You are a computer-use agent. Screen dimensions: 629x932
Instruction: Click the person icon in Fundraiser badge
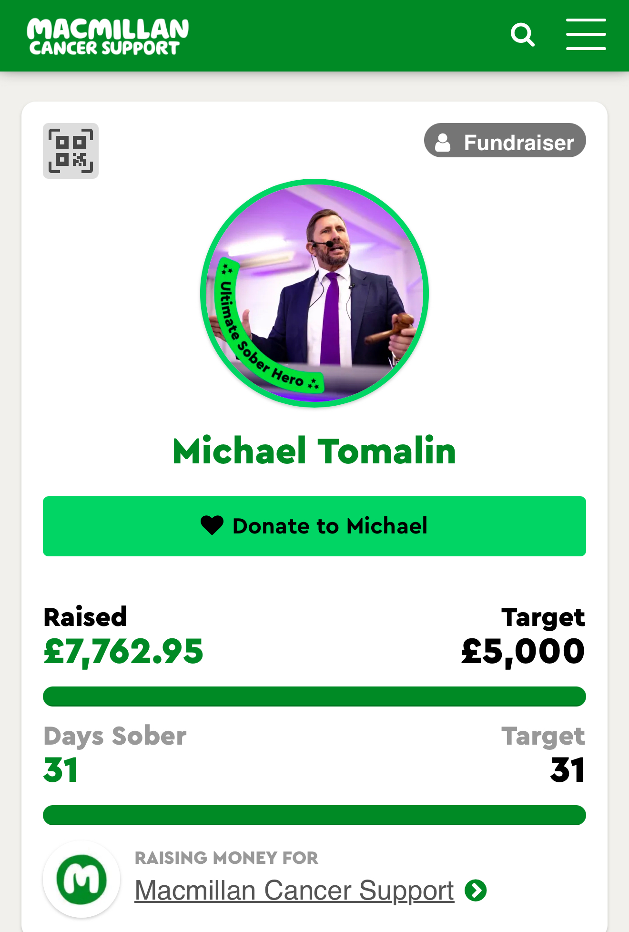pos(443,142)
